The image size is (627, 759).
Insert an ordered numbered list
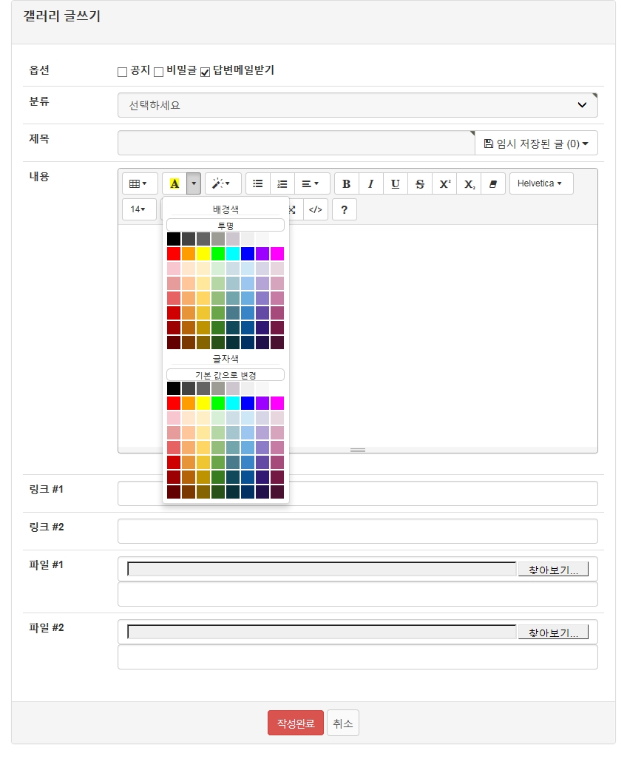click(x=282, y=183)
